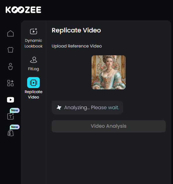Open the Dynamic Lookbook icon

[33, 31]
